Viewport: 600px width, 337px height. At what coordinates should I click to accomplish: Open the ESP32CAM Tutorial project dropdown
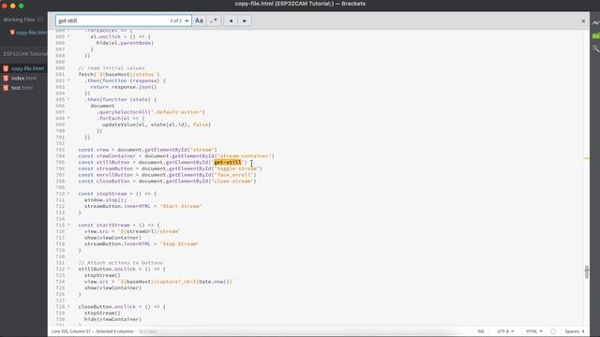click(24, 54)
